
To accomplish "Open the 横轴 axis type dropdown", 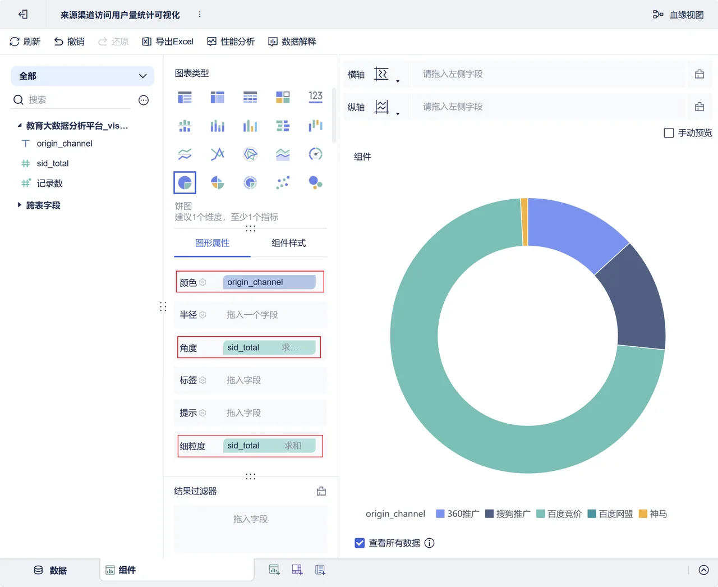I will coord(387,75).
